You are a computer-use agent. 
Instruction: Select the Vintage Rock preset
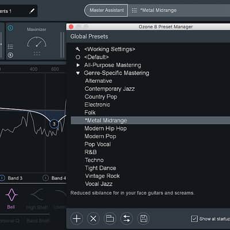(102, 176)
